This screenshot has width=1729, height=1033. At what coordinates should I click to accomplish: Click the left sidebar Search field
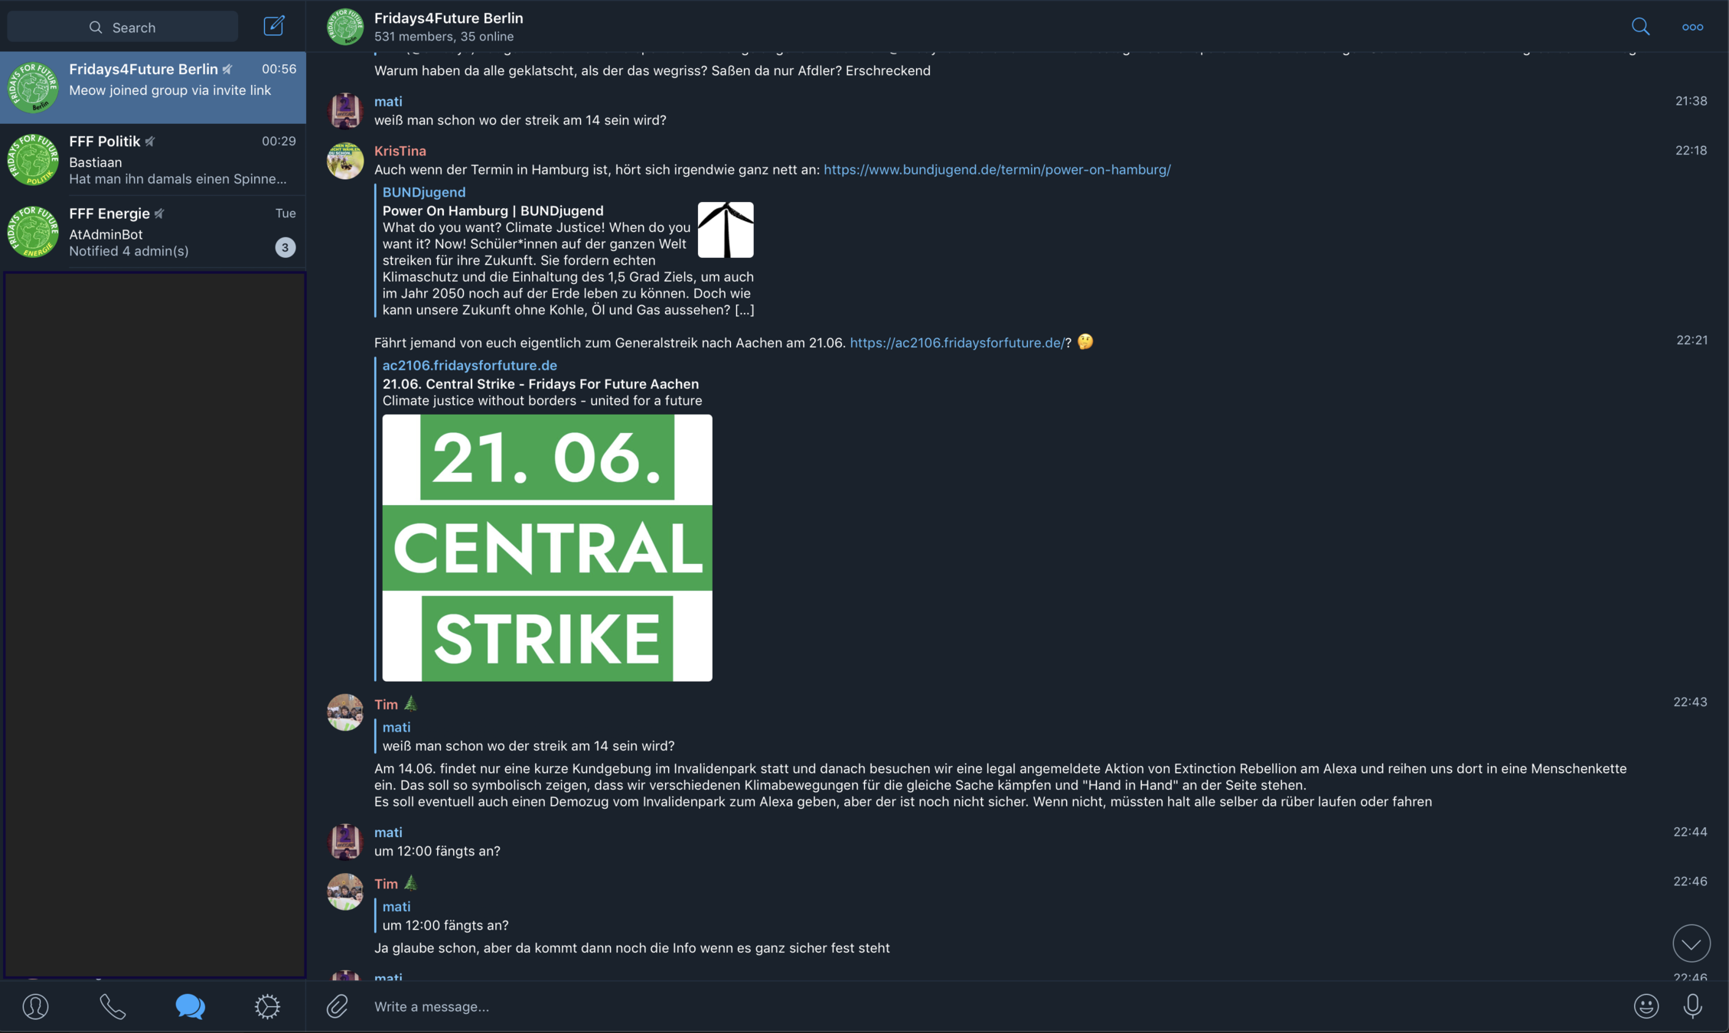[122, 27]
